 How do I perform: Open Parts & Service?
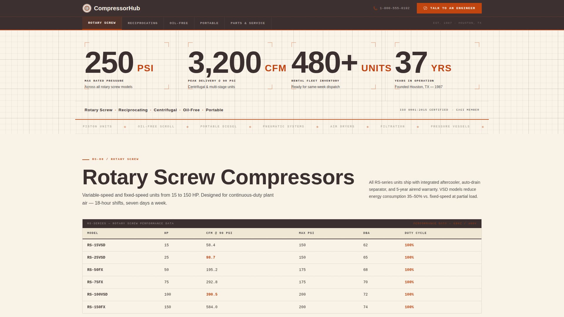pyautogui.click(x=248, y=23)
